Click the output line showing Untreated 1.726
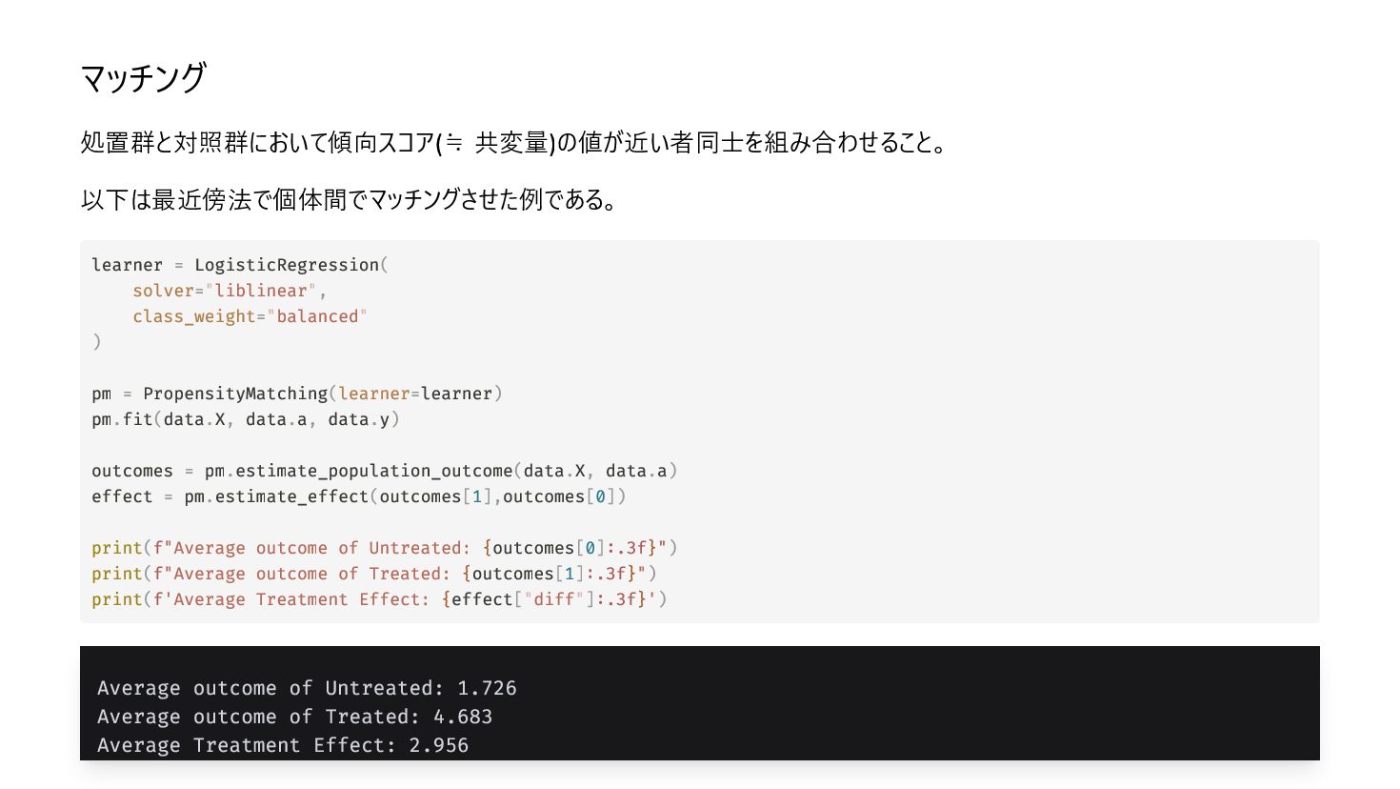 click(307, 688)
